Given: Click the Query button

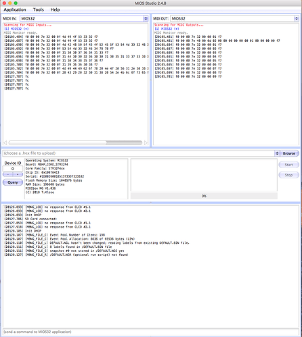Looking at the screenshot, I should tap(13, 182).
